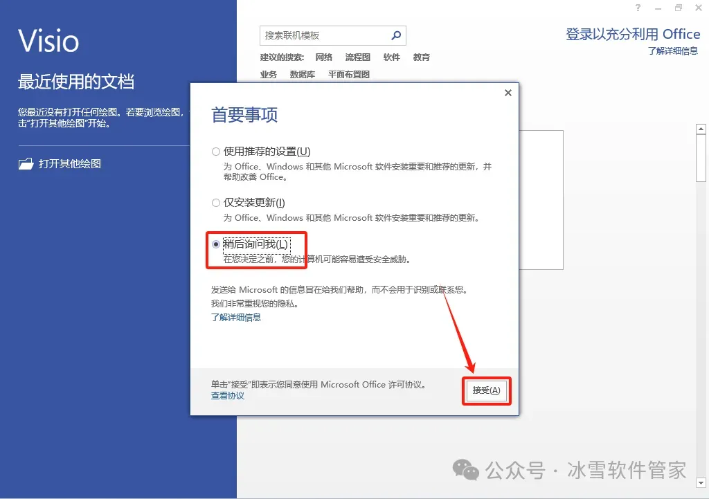Click the search magnifier icon
Image resolution: width=709 pixels, height=499 pixels.
pyautogui.click(x=396, y=35)
